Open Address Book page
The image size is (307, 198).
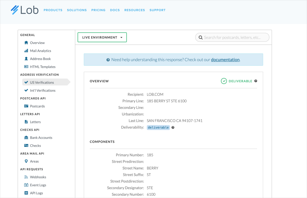click(40, 59)
